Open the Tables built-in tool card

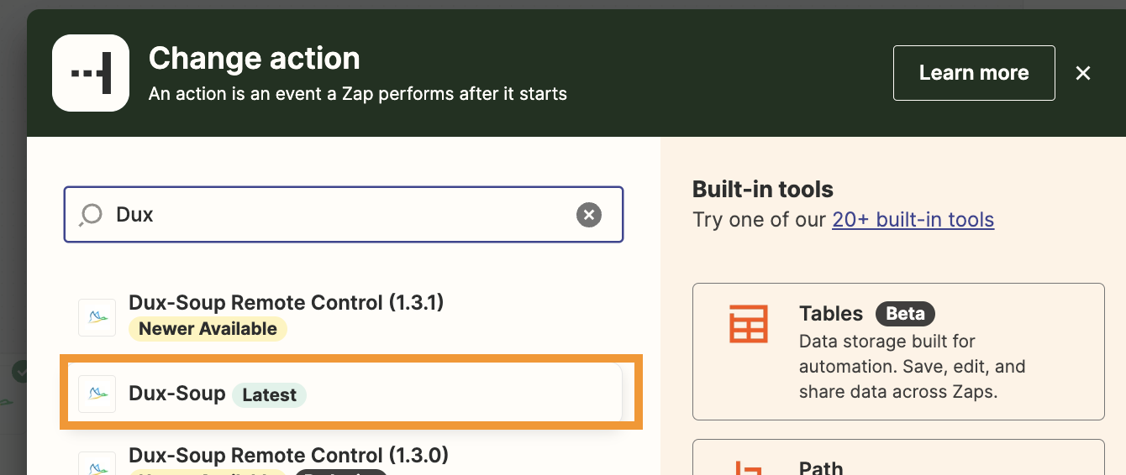click(897, 352)
